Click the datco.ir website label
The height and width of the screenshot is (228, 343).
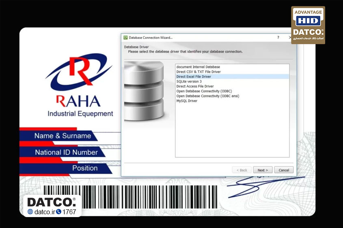point(45,212)
